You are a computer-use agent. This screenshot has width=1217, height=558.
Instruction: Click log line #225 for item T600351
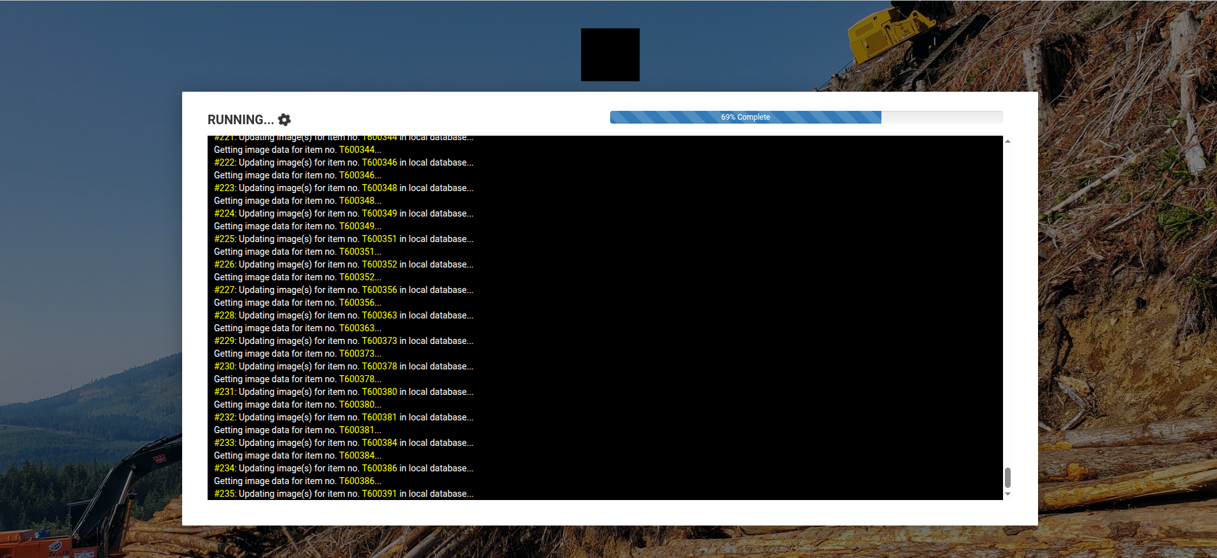pyautogui.click(x=344, y=239)
